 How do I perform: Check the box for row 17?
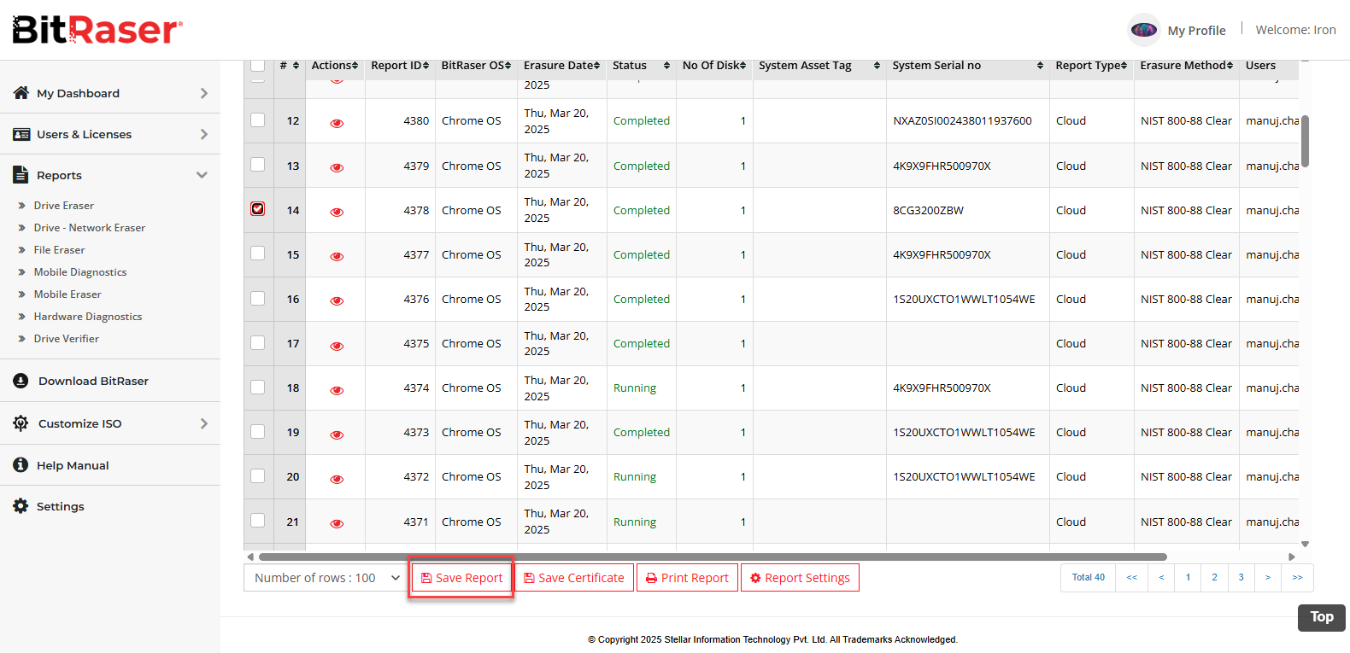point(257,342)
